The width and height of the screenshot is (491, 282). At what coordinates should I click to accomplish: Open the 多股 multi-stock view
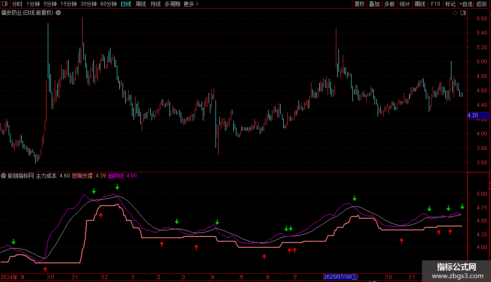[x=389, y=4]
